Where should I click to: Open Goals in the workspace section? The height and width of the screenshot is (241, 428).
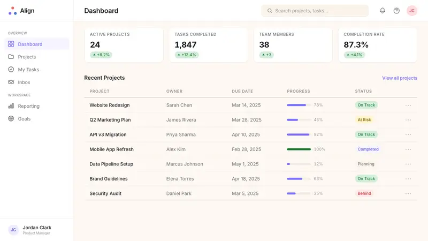coord(37,118)
